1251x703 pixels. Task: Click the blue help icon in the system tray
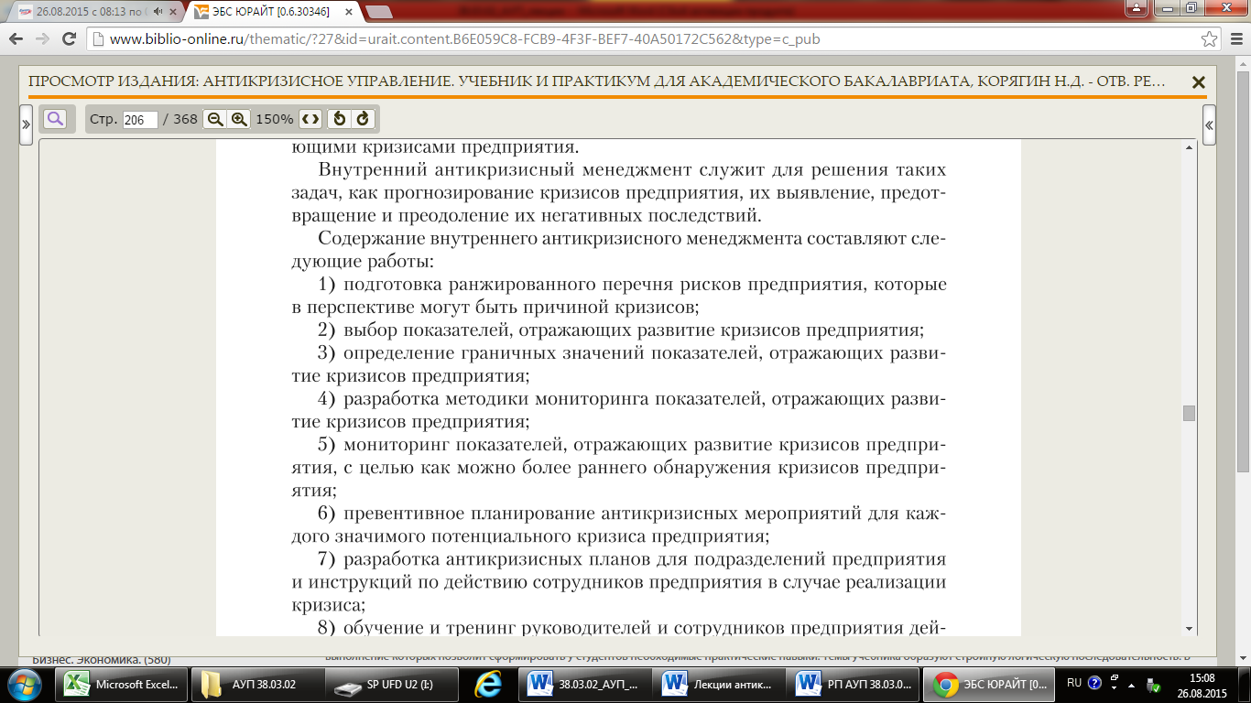click(x=1094, y=683)
